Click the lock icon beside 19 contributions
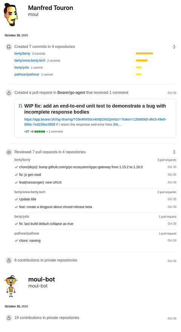This screenshot has height=332, width=181. click(9, 318)
